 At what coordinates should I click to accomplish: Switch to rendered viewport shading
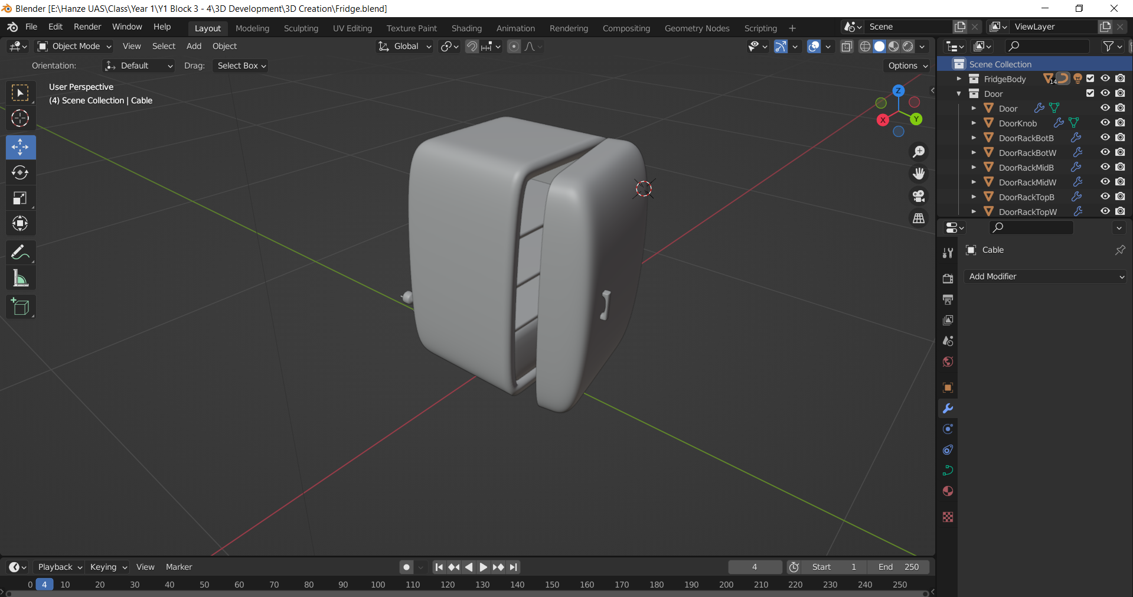908,46
